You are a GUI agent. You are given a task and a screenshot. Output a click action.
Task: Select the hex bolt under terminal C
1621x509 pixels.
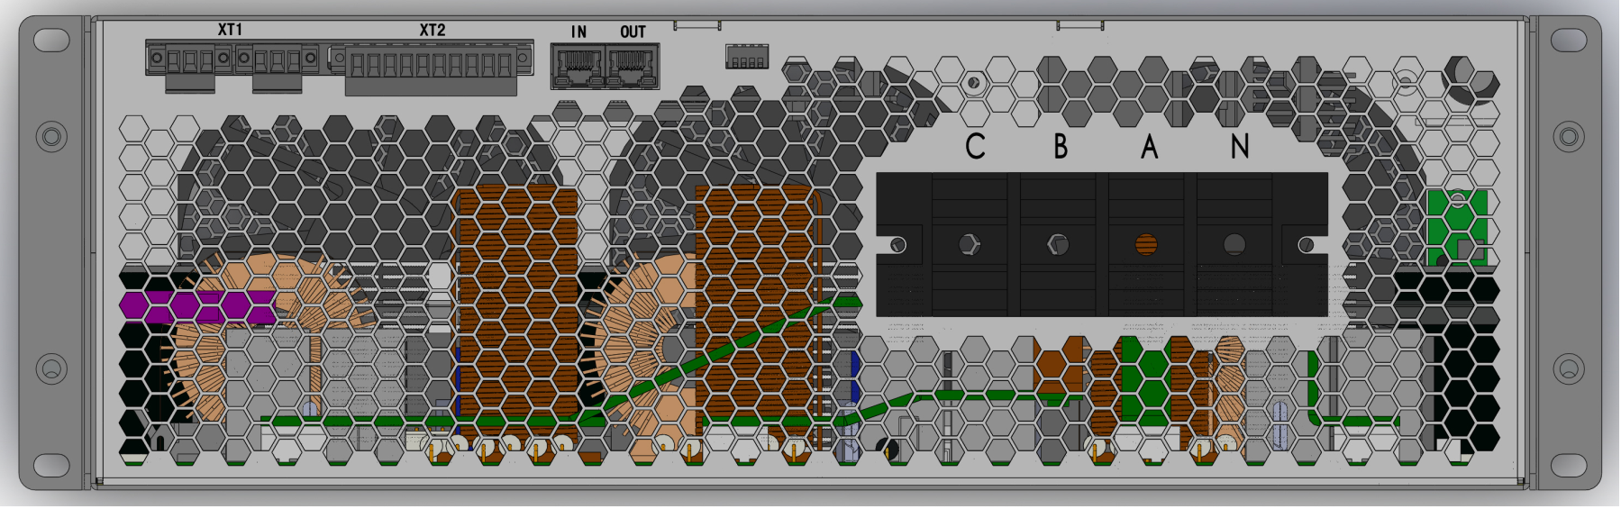click(969, 244)
